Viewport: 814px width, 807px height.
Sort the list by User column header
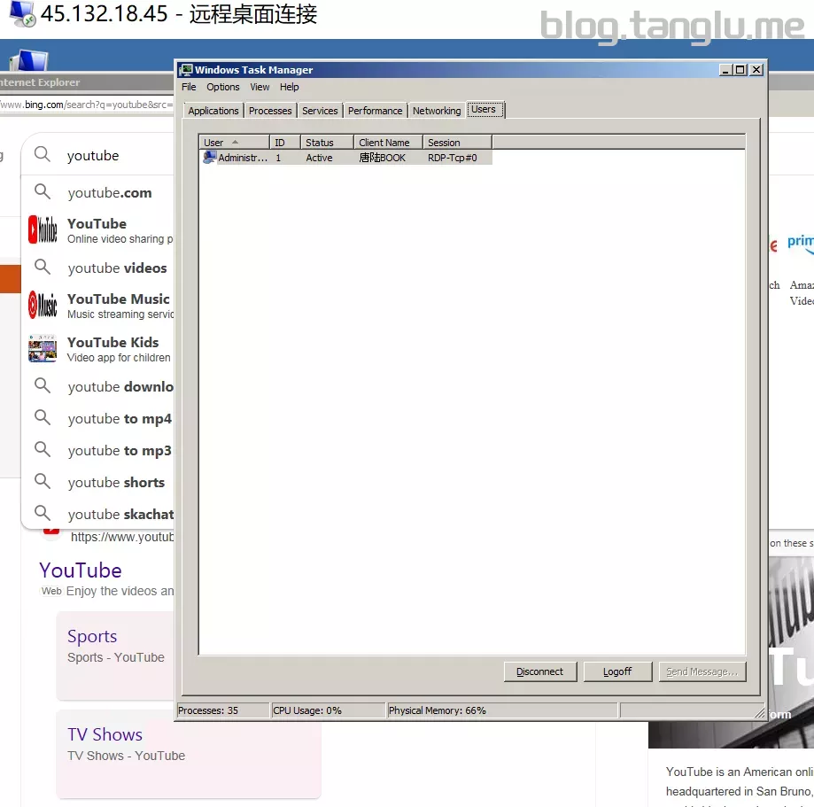tap(233, 142)
